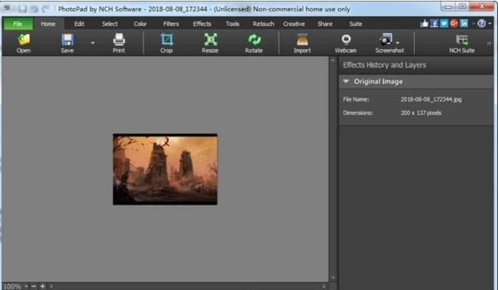Launch the NCH Suite icon
Viewport: 498px width, 290px height.
[x=462, y=40]
